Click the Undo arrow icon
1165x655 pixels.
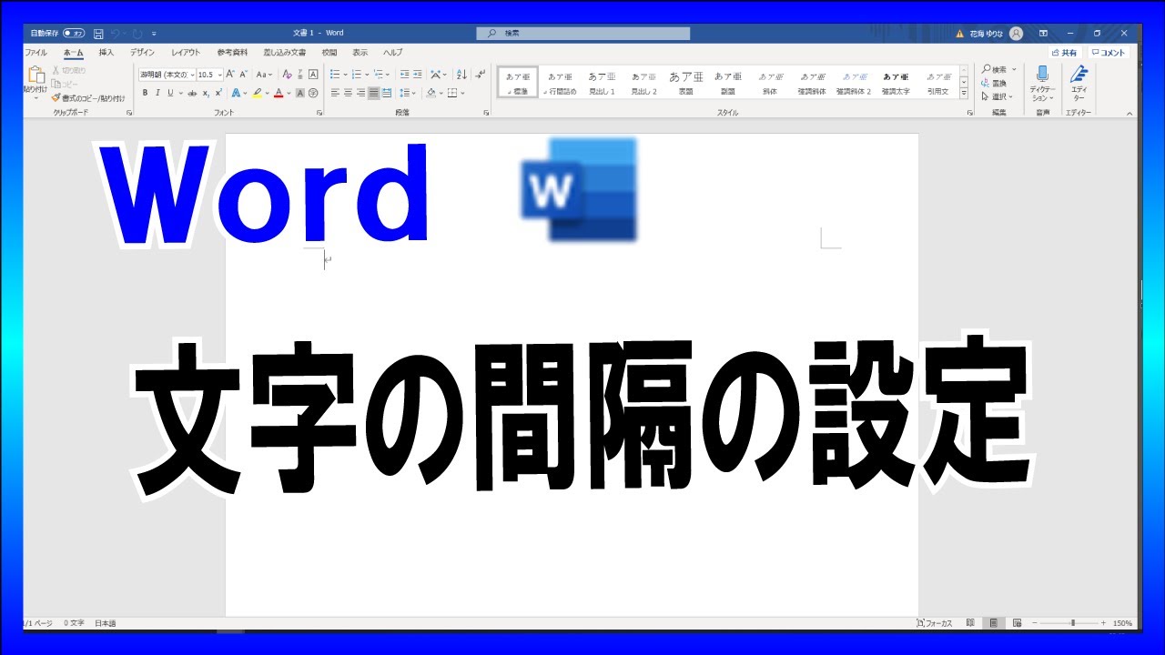tap(116, 33)
